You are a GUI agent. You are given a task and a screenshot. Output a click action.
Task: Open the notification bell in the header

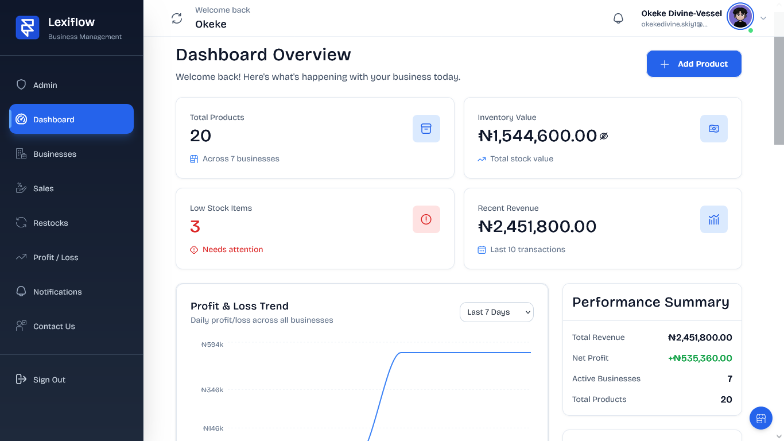tap(618, 18)
